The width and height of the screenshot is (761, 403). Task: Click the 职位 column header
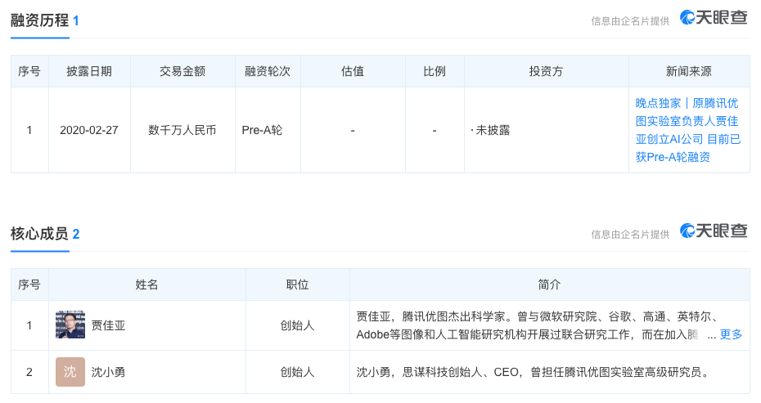coord(297,284)
